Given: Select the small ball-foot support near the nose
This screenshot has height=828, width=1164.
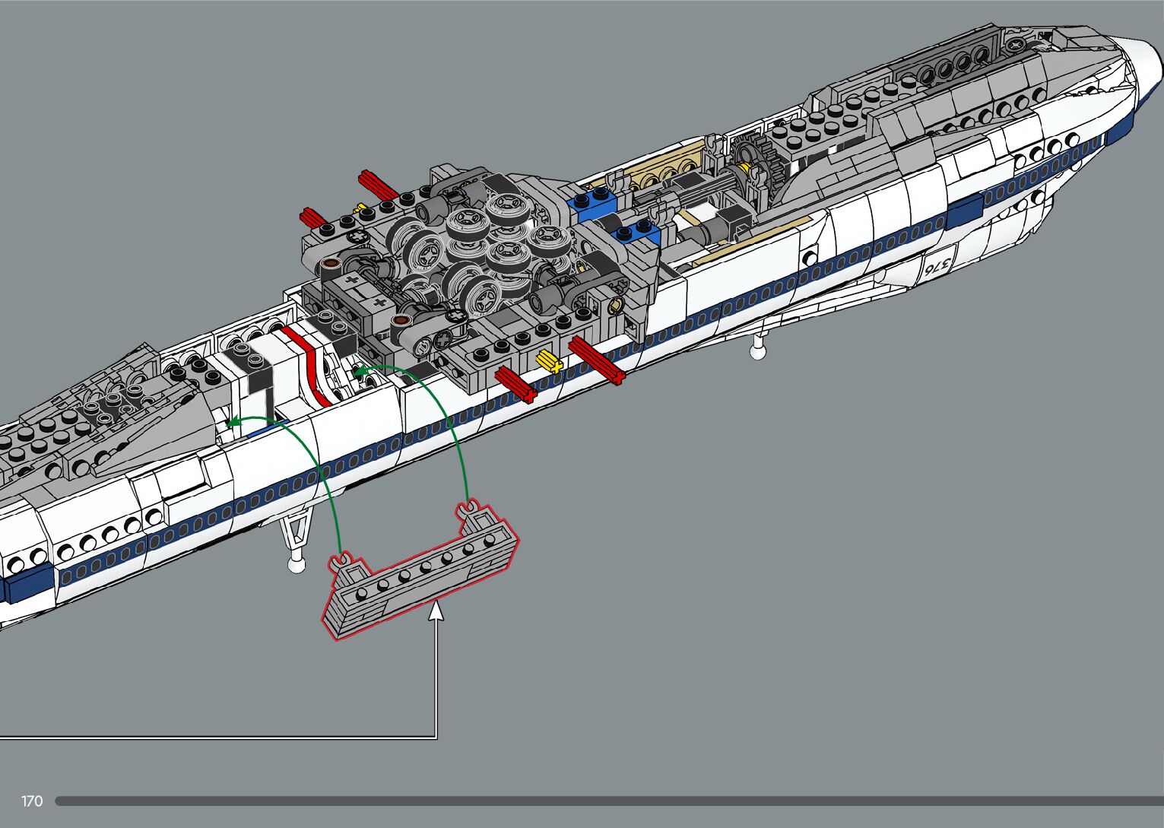Looking at the screenshot, I should click(x=757, y=350).
